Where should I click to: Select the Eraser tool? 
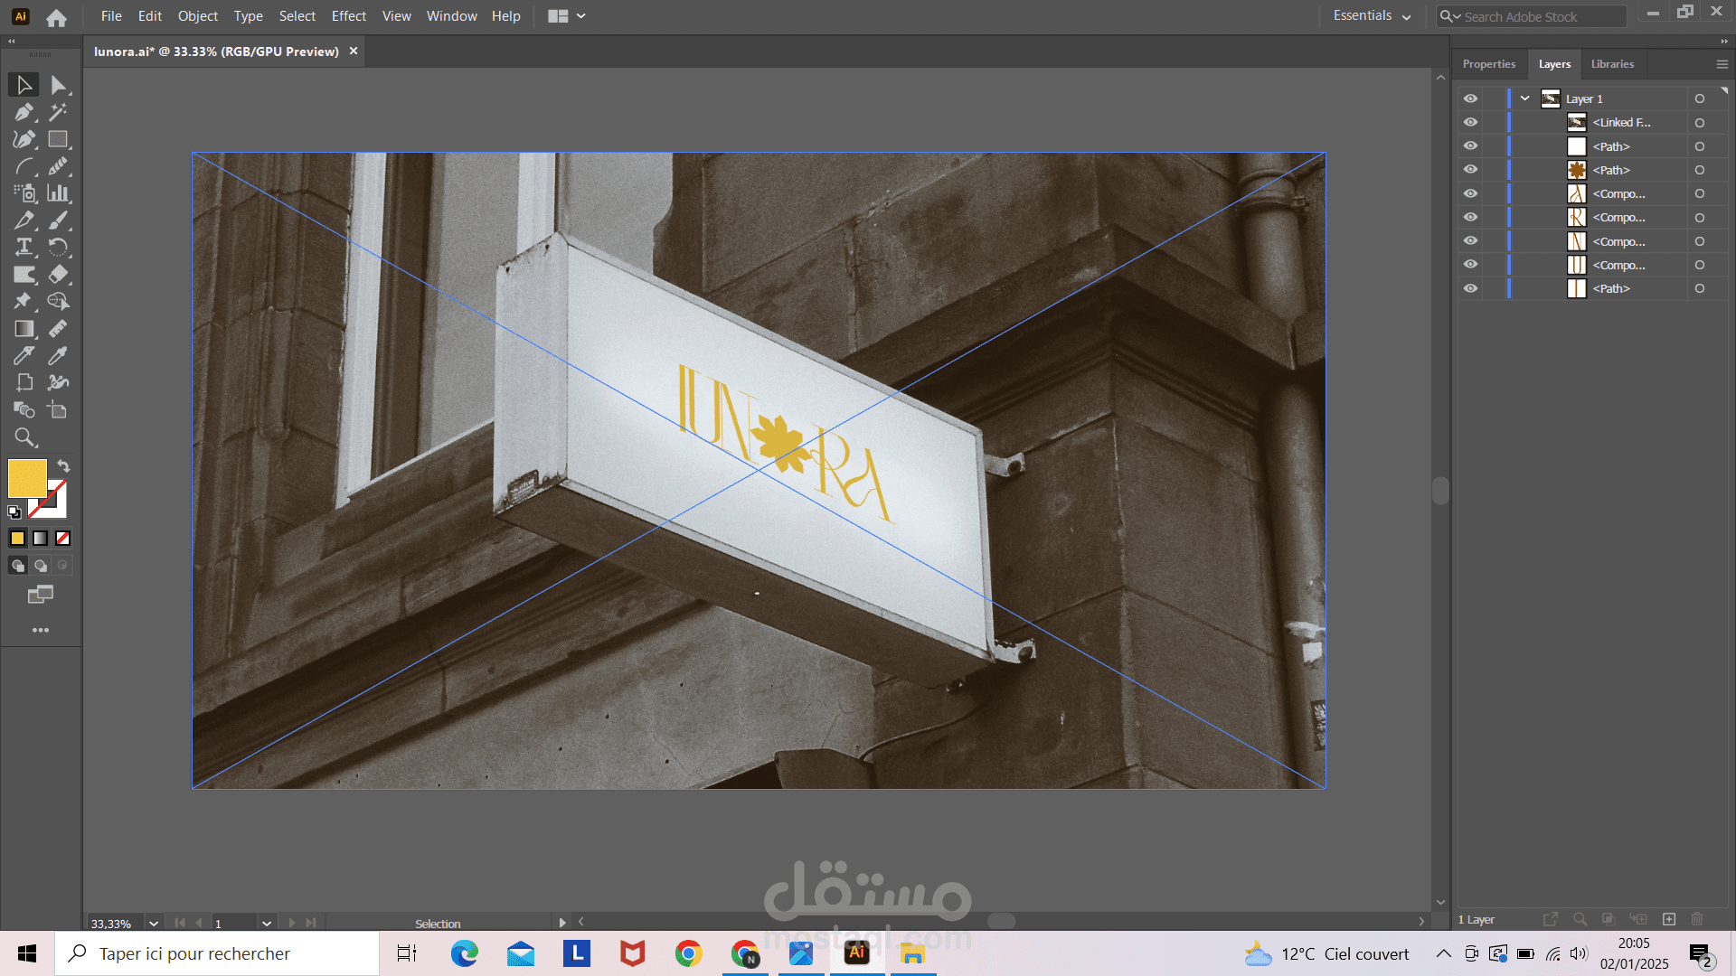(58, 274)
